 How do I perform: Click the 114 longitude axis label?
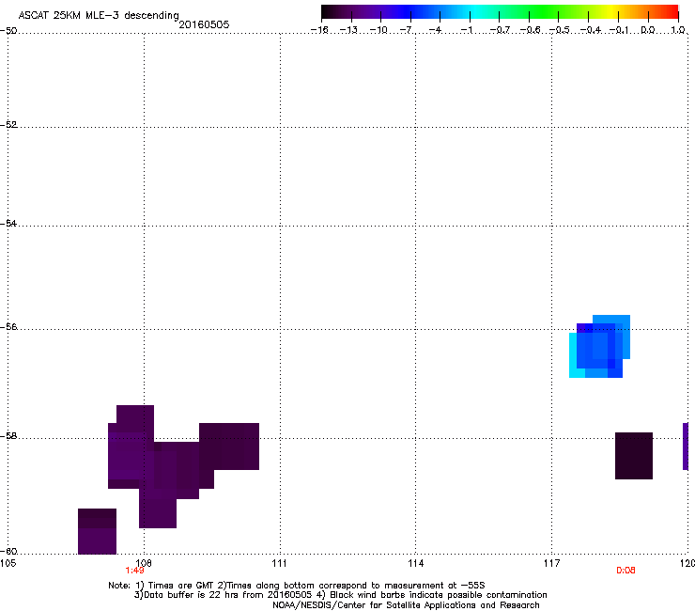click(x=415, y=563)
